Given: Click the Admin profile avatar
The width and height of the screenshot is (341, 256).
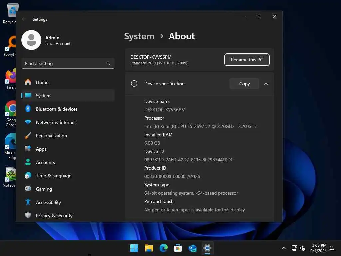Looking at the screenshot, I should click(x=31, y=40).
